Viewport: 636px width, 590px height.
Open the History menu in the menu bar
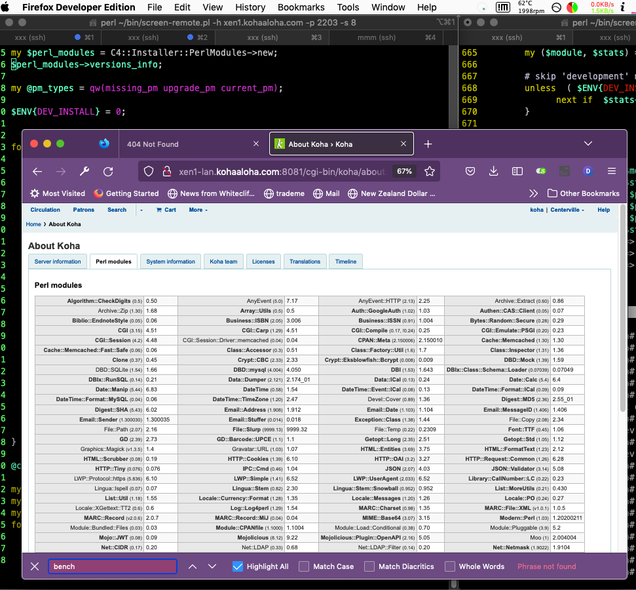[250, 7]
